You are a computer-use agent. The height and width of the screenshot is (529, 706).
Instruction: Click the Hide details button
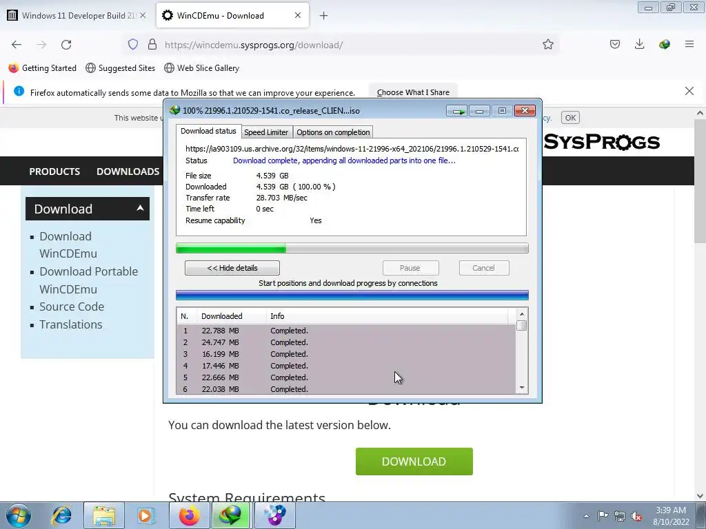232,268
